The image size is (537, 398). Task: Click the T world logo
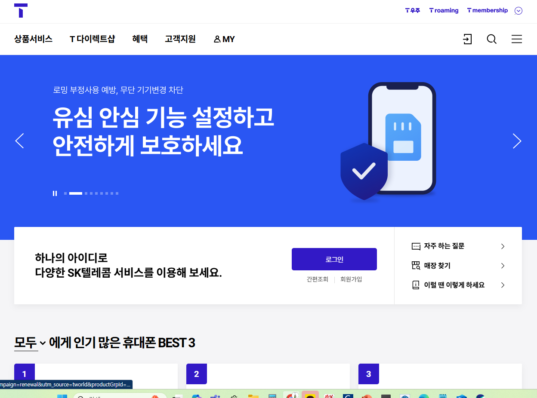click(21, 11)
